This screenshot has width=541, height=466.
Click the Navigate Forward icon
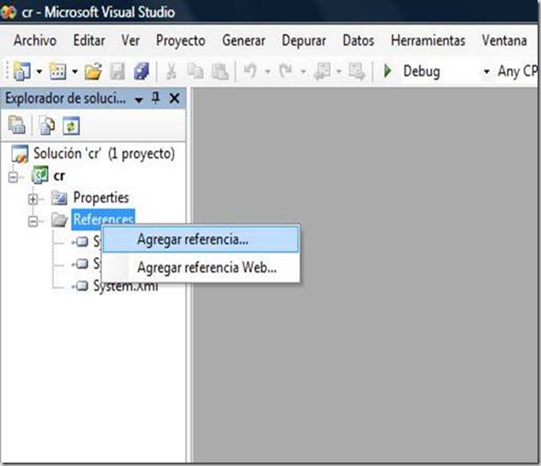tap(357, 72)
